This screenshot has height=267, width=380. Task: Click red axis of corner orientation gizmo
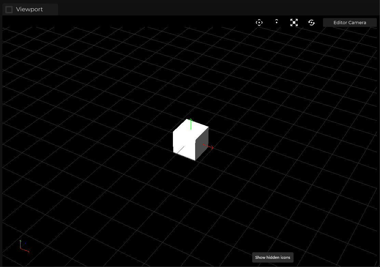25,250
